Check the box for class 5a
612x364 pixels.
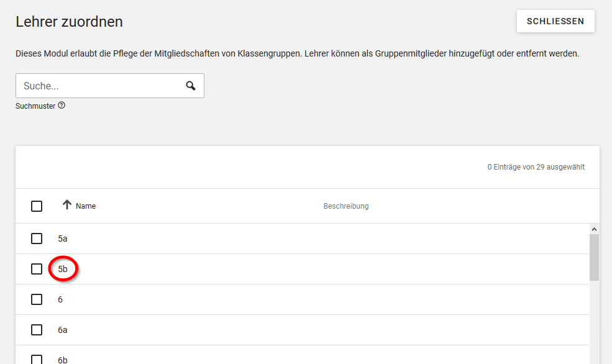pos(37,239)
